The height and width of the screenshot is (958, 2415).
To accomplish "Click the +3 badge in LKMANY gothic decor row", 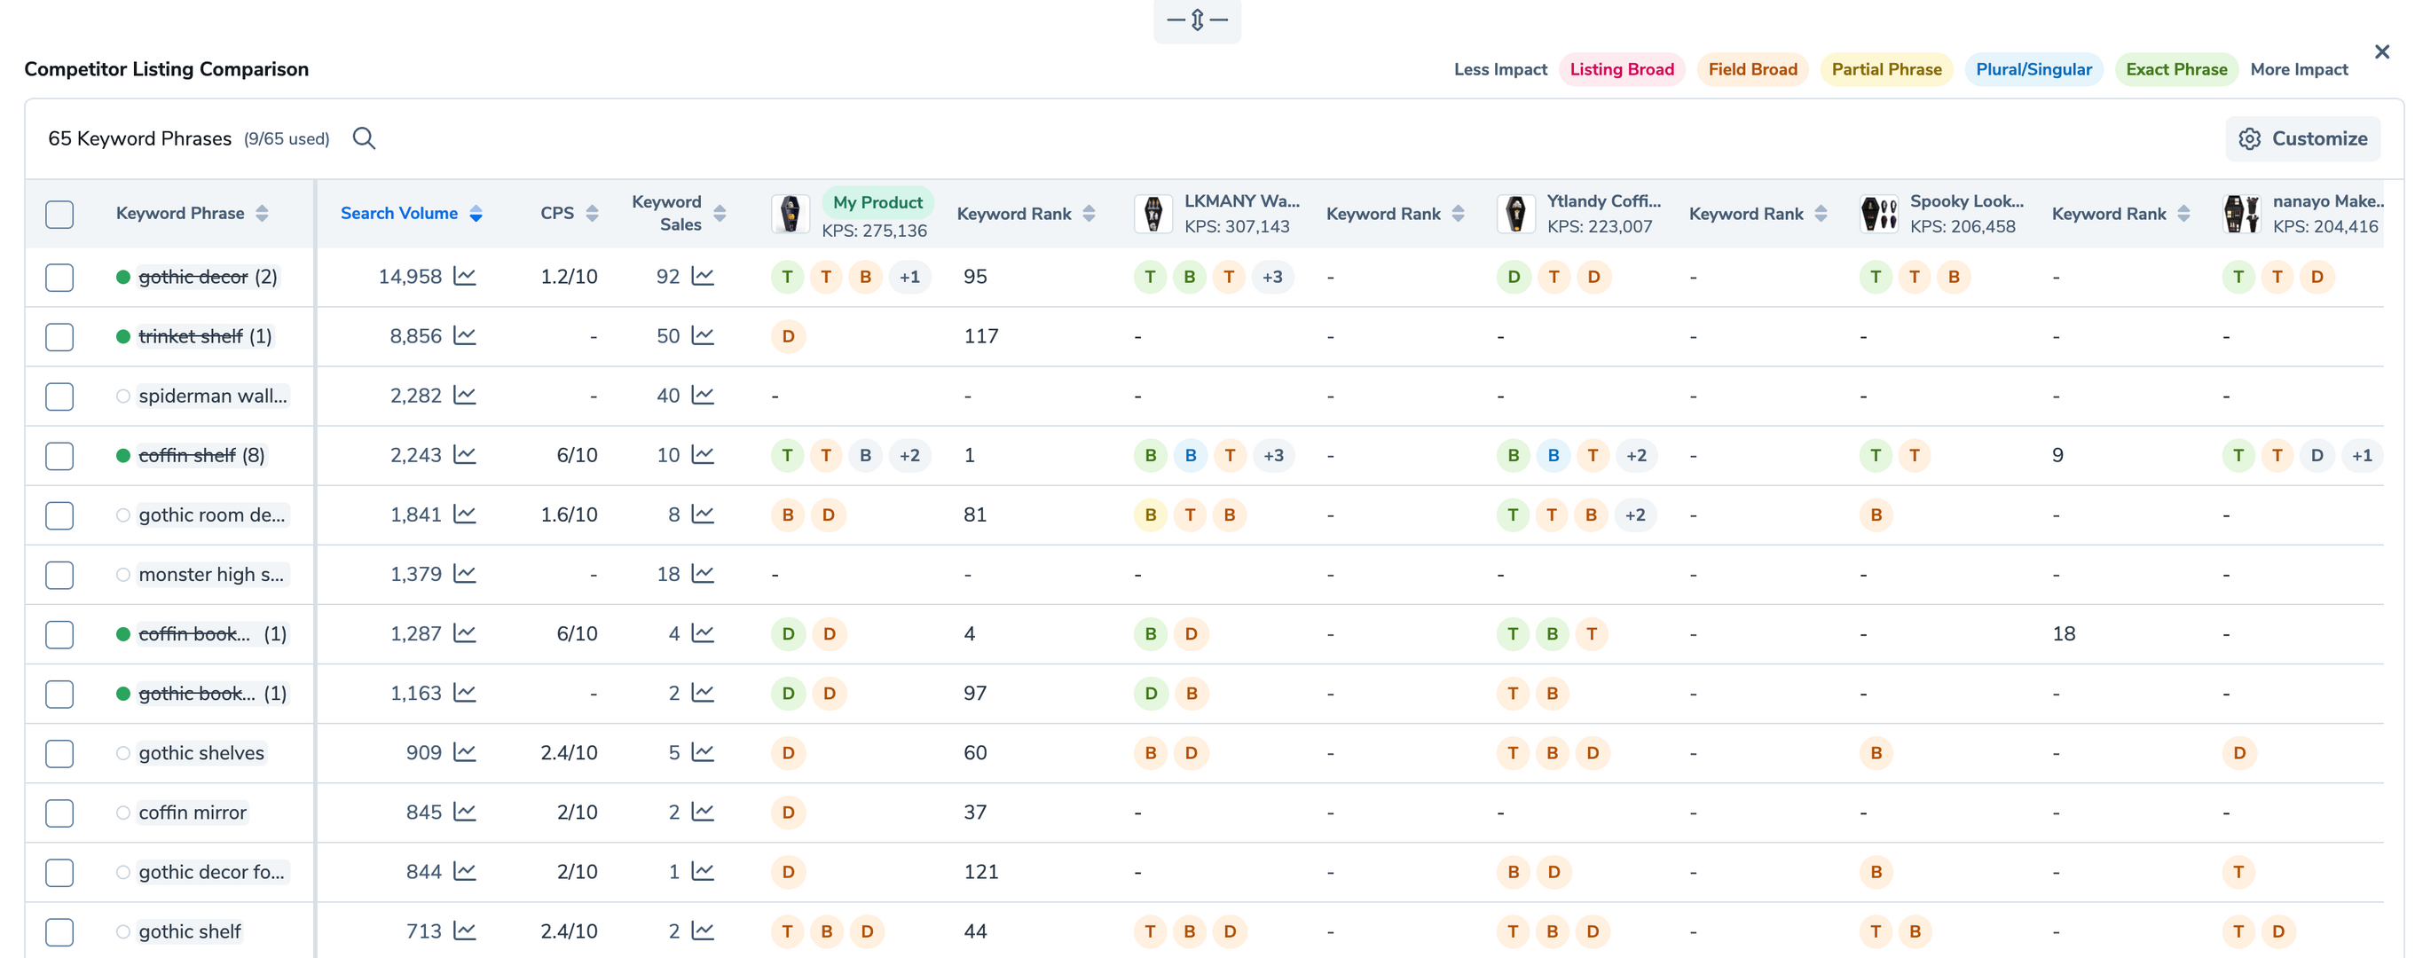I will tap(1272, 277).
